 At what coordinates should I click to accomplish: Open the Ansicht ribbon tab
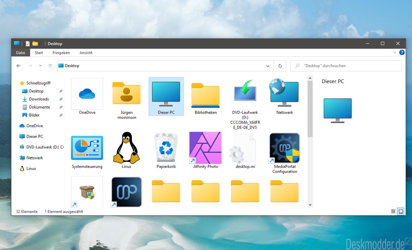click(86, 53)
